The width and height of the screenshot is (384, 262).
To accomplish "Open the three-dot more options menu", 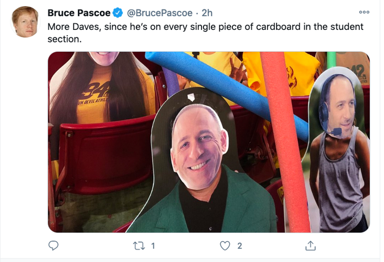I will point(364,12).
